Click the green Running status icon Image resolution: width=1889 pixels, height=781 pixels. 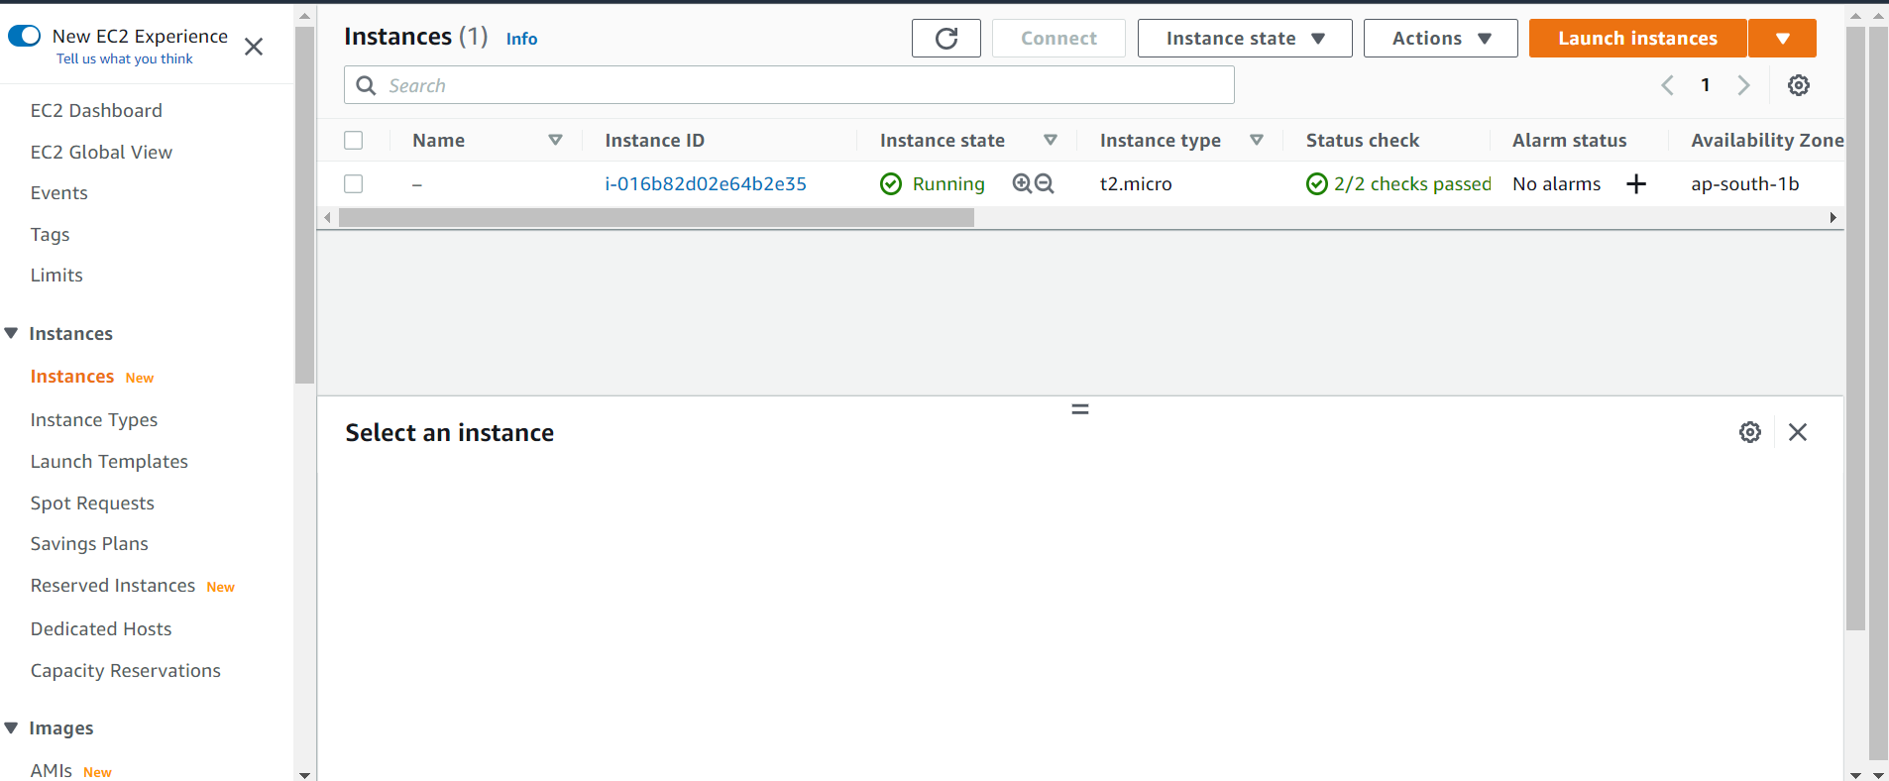[x=891, y=183]
